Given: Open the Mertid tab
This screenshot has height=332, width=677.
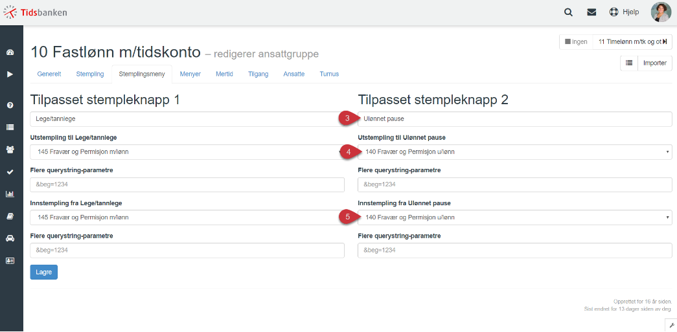Looking at the screenshot, I should (x=225, y=74).
